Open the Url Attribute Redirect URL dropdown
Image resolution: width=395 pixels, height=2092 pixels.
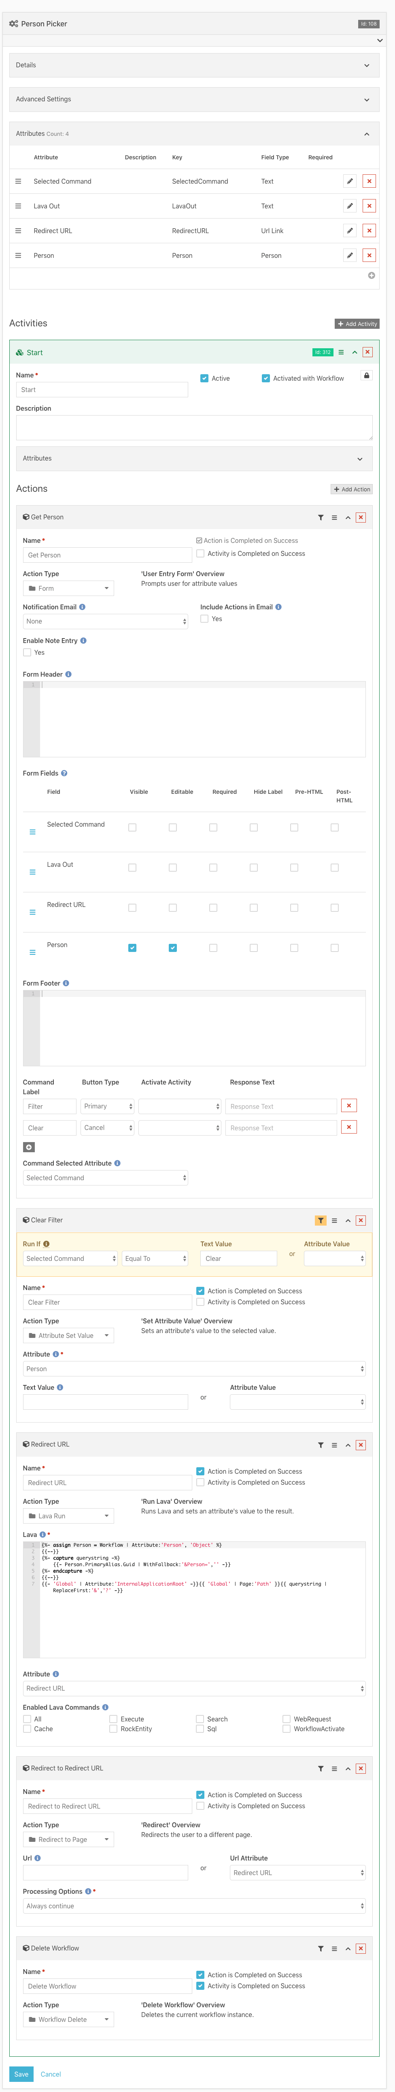(298, 1873)
